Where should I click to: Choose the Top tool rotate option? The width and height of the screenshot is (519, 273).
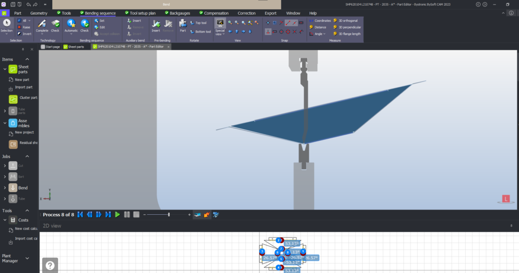198,23
